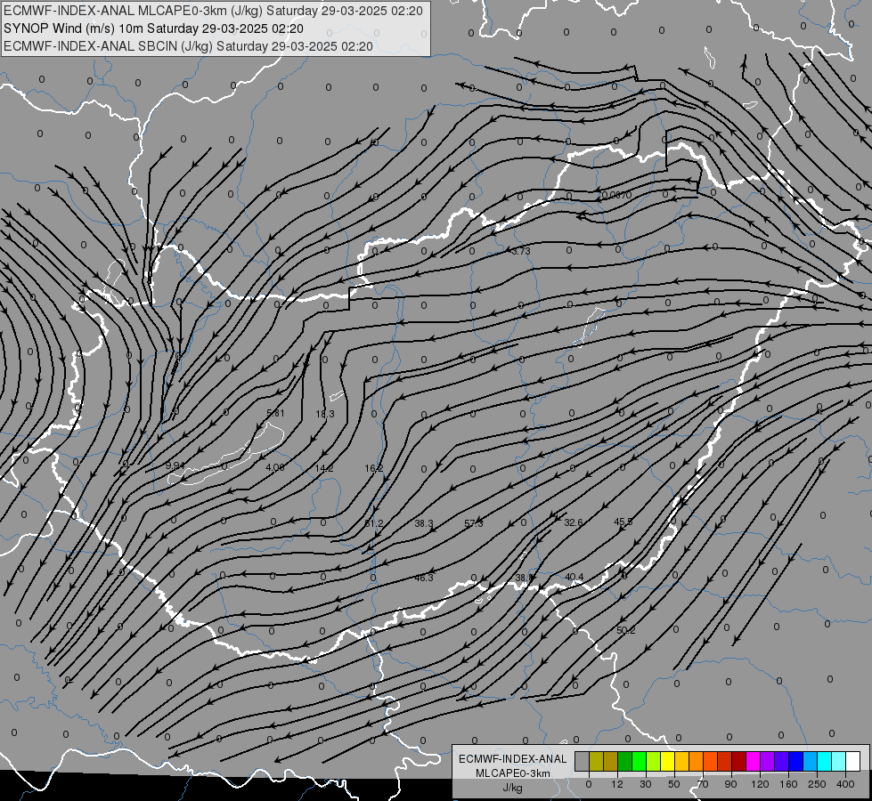Click the 38.3 data value on map
The height and width of the screenshot is (801, 872).
pyautogui.click(x=424, y=523)
